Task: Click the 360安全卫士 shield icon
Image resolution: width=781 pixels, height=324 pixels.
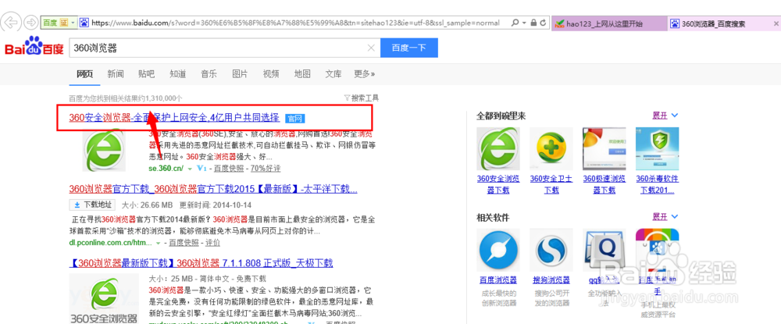Action: coord(551,149)
